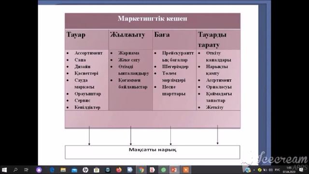Open the Mail app on taskbar

click(74, 170)
